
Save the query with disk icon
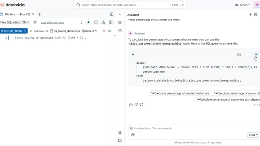(x=110, y=22)
